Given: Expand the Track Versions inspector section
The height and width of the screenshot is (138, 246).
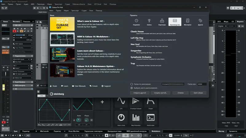Looking at the screenshot, I should click(x=23, y=82).
